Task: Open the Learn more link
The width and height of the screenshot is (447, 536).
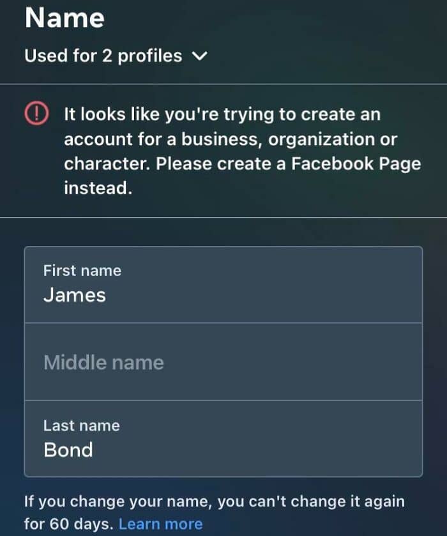Action: coord(161,524)
